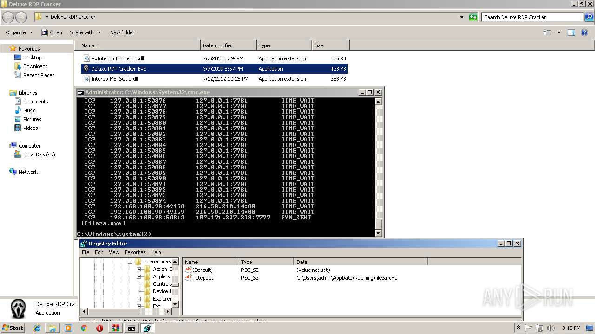Toggle the preview pane icon
Viewport: 595px width, 334px height.
[571, 32]
